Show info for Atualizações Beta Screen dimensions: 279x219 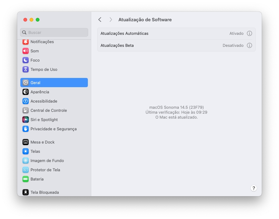point(249,46)
